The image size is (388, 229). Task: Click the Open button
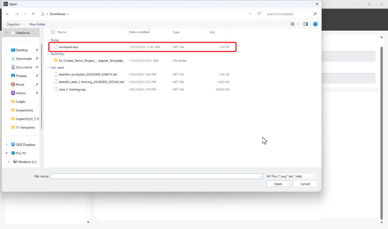[x=278, y=184]
